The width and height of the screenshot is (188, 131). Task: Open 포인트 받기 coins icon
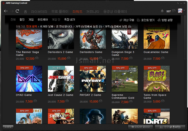[x=138, y=20]
